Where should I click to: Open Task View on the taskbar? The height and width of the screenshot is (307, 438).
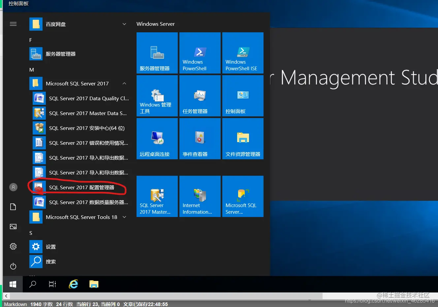(x=52, y=284)
